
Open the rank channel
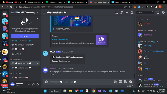25,49
